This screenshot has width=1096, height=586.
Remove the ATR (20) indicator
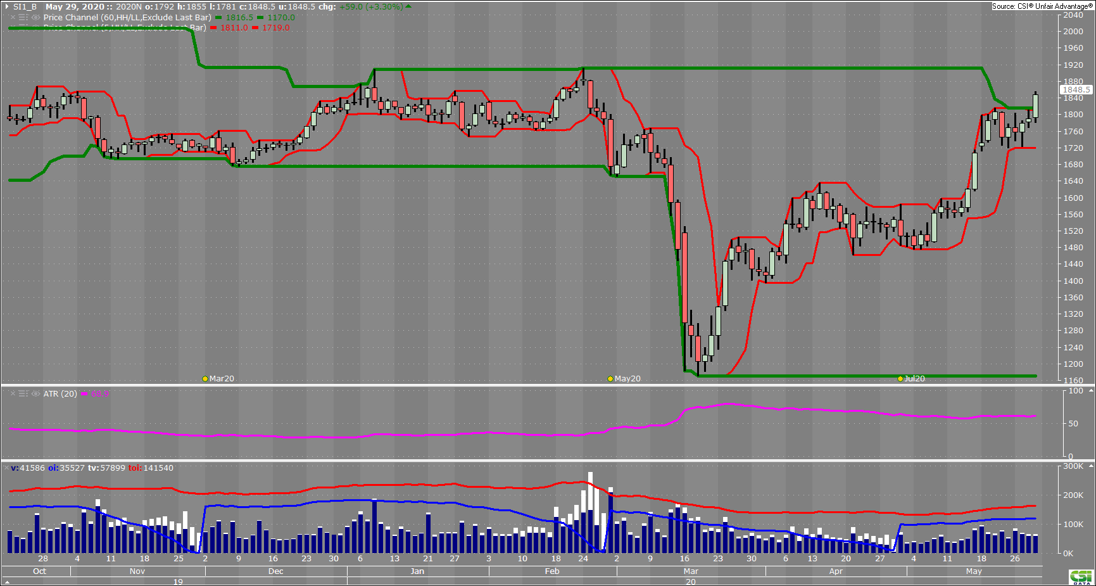pyautogui.click(x=13, y=394)
